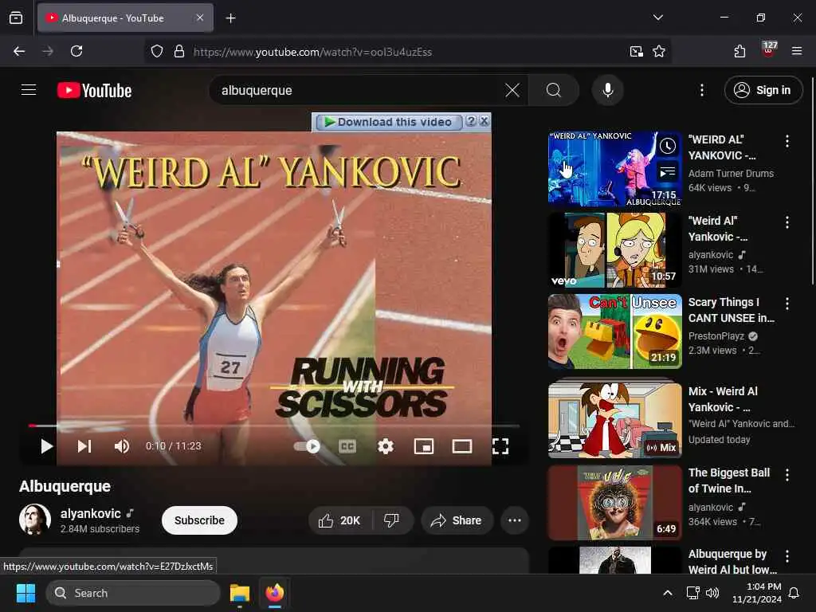Screen dimensions: 816x612
Task: Open options for 31M views video
Action: pyautogui.click(x=787, y=222)
